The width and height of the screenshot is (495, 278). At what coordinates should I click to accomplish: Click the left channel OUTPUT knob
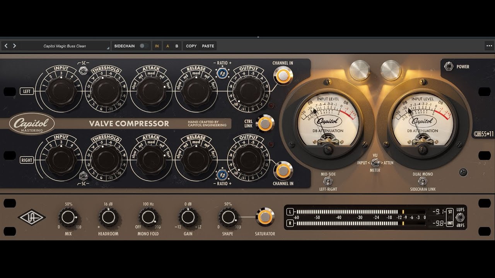coord(249,90)
